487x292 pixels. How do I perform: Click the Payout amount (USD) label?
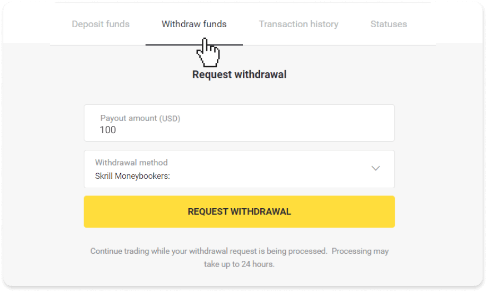pyautogui.click(x=140, y=118)
